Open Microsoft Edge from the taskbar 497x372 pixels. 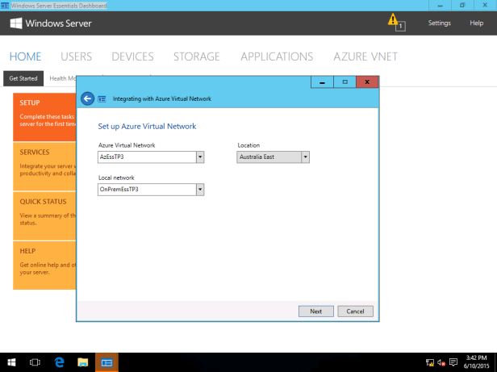[59, 362]
